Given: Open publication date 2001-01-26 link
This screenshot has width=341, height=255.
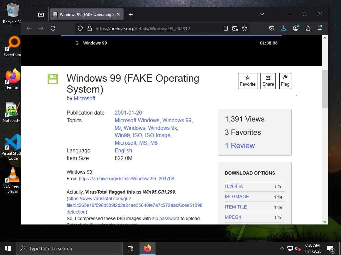Looking at the screenshot, I should (x=128, y=113).
